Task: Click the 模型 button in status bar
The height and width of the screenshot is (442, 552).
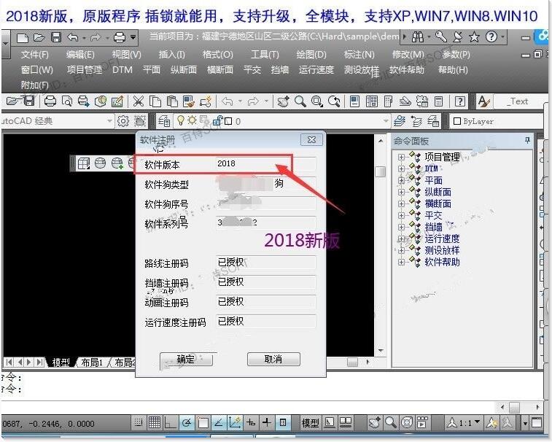Action: pos(310,422)
